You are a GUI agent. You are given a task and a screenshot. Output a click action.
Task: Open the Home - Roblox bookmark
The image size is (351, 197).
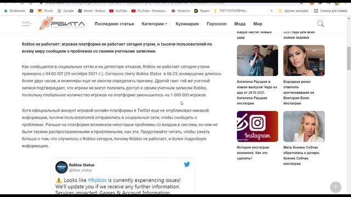click(x=92, y=11)
